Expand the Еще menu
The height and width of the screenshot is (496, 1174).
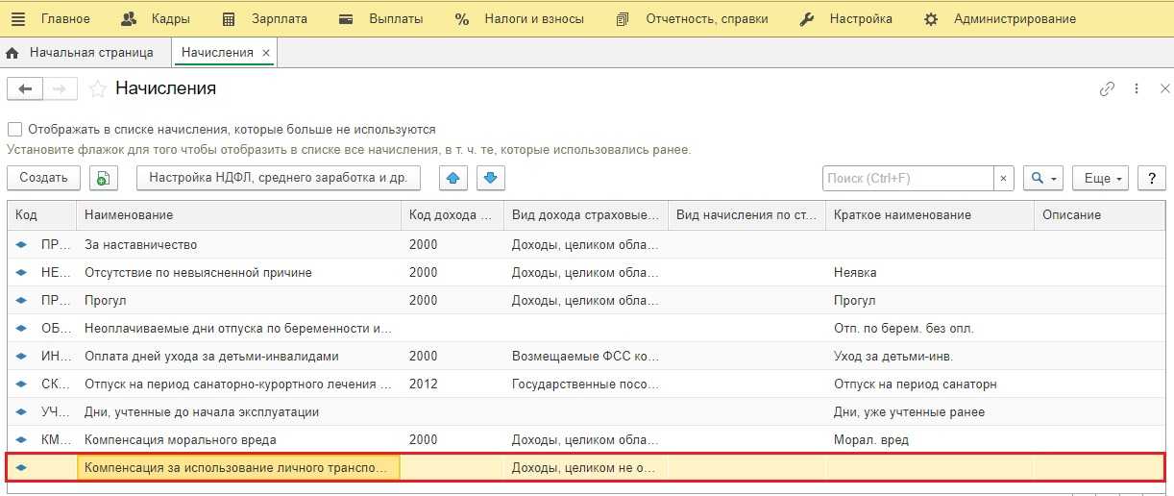[x=1100, y=178]
